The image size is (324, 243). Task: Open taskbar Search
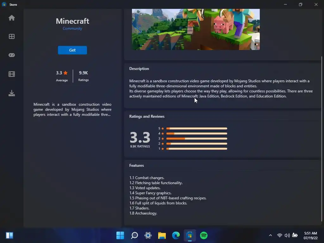(x=134, y=235)
